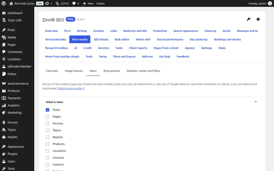This screenshot has width=274, height=171.
Task: Click the Payments dollar icon
Action: [4, 98]
